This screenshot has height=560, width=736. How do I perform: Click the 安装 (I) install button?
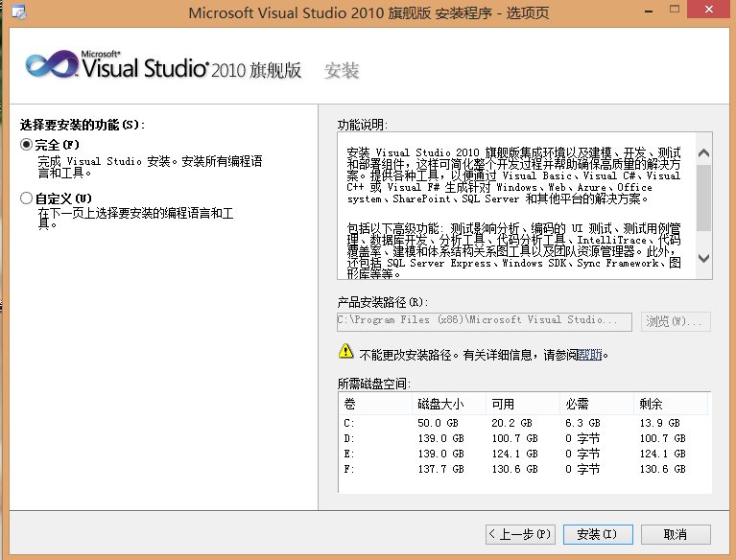point(598,534)
